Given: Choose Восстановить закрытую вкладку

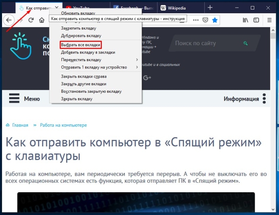Looking at the screenshot, I should pyautogui.click(x=95, y=92).
